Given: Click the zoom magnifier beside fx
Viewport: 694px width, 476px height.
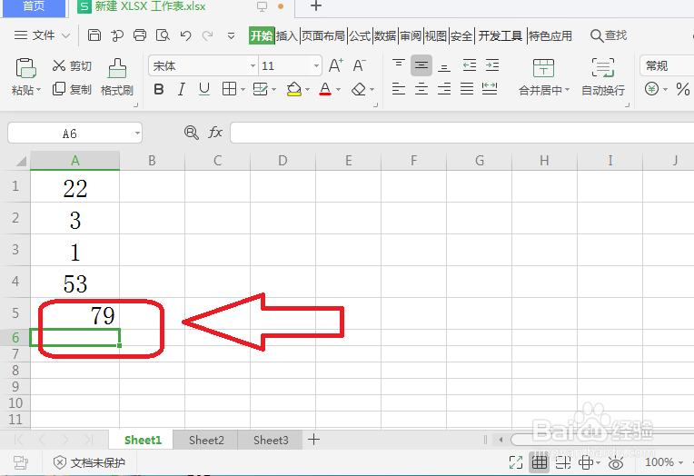Looking at the screenshot, I should pyautogui.click(x=191, y=133).
